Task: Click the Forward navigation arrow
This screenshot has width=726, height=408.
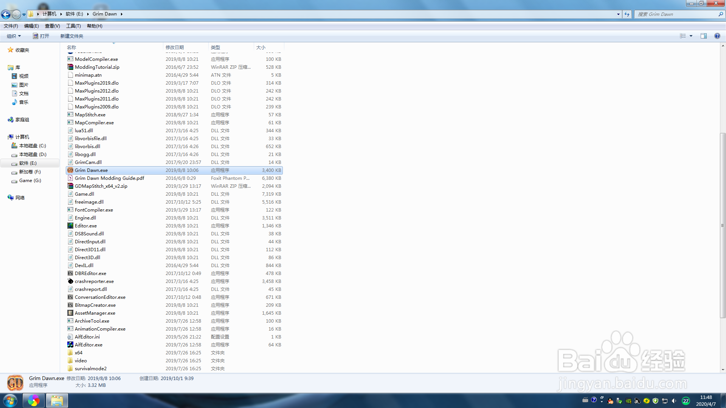Action: pyautogui.click(x=16, y=14)
